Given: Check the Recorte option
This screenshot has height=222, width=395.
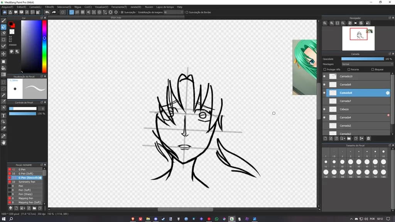Looking at the screenshot, I should click(x=349, y=69).
